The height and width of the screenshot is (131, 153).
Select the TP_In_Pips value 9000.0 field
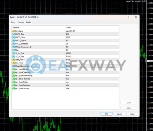tap(92, 57)
